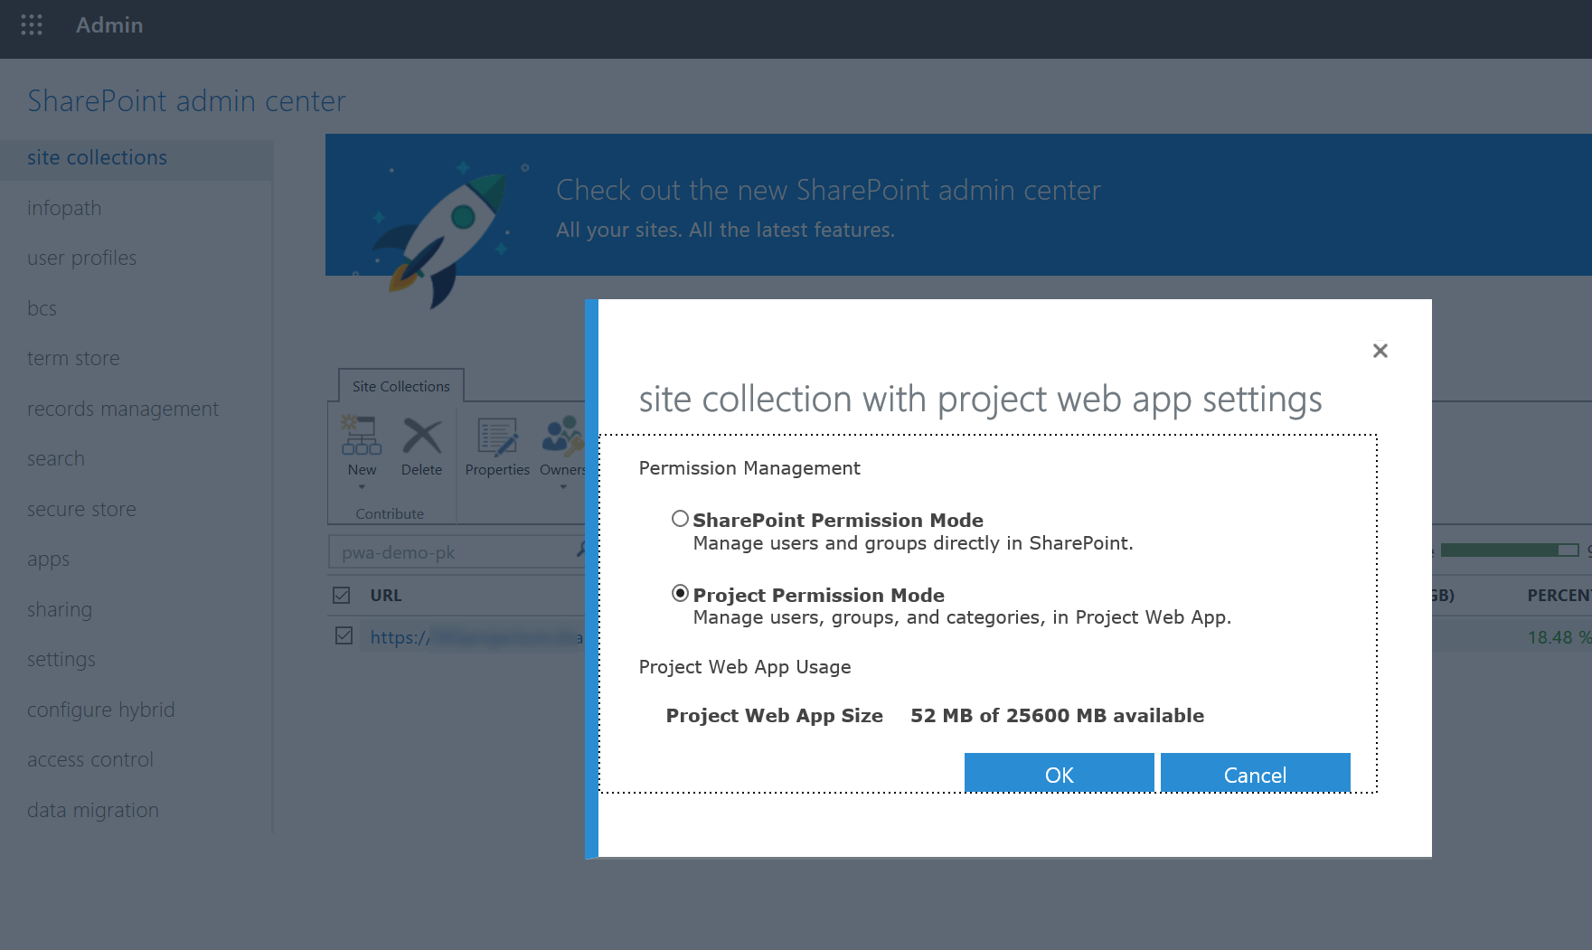Click the New site collection icon
The height and width of the screenshot is (950, 1592).
pos(362,435)
